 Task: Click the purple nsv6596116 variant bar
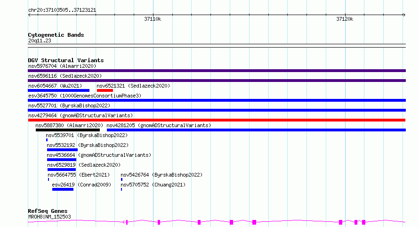(217, 81)
